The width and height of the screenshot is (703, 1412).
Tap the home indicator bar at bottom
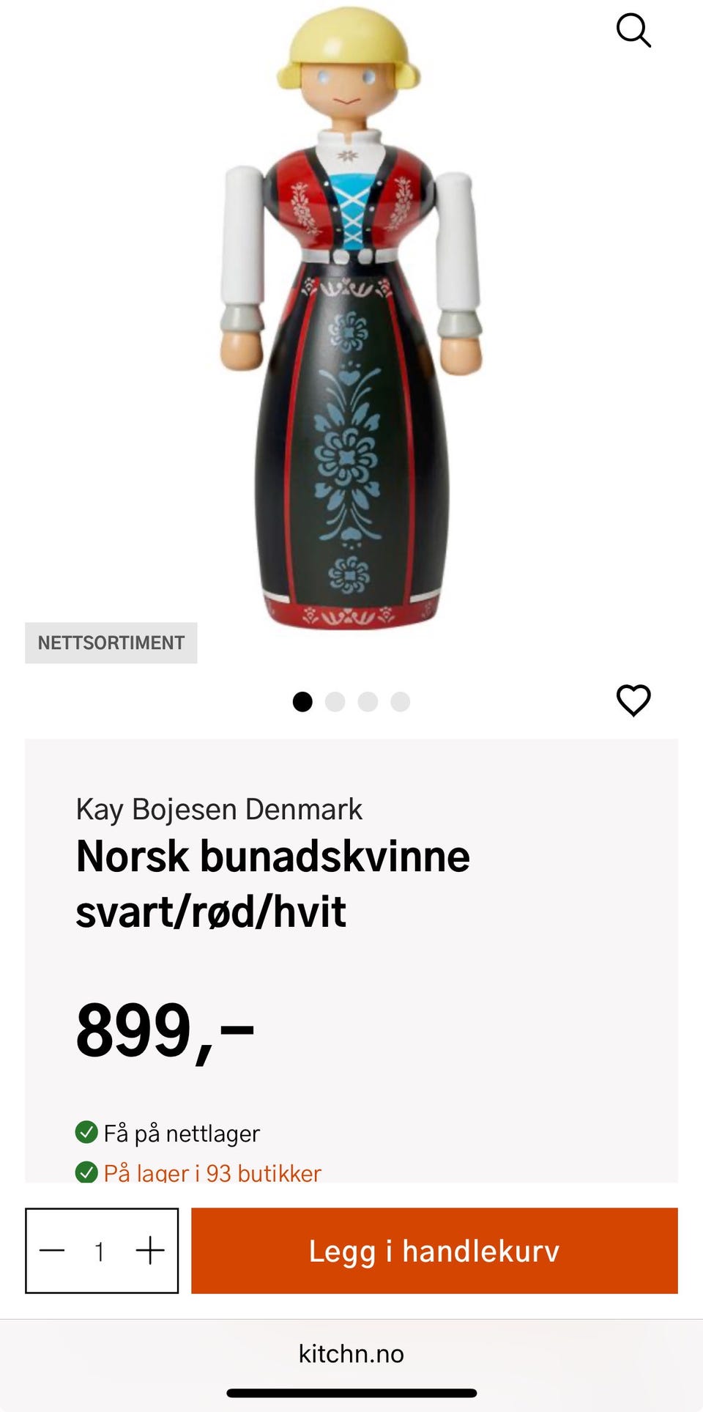coord(351,1393)
